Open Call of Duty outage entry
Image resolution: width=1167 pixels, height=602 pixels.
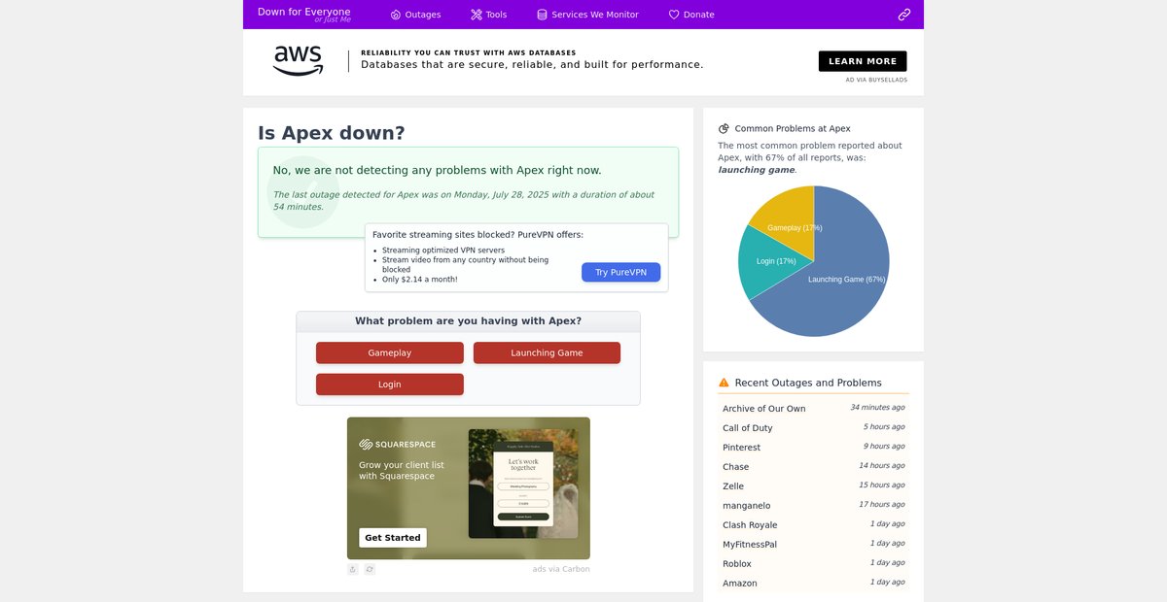pos(813,427)
